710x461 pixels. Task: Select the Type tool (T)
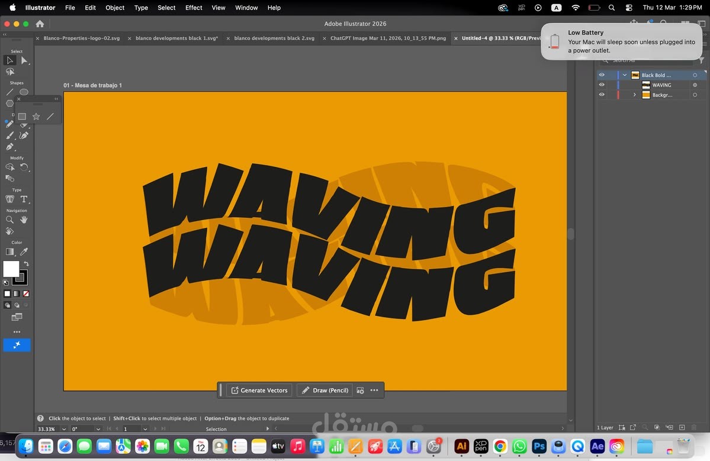pos(24,199)
